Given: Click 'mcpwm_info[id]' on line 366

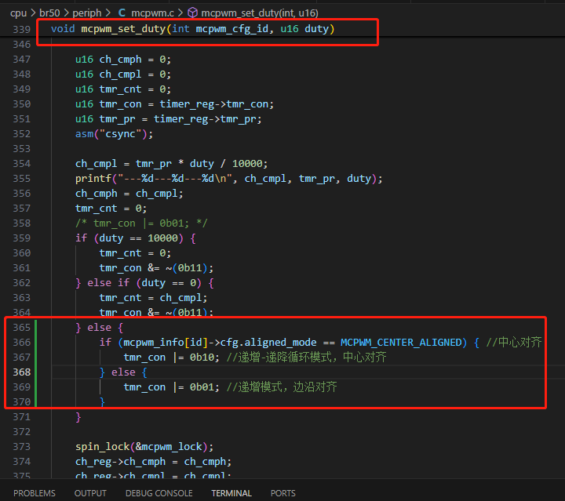Looking at the screenshot, I should [x=166, y=343].
